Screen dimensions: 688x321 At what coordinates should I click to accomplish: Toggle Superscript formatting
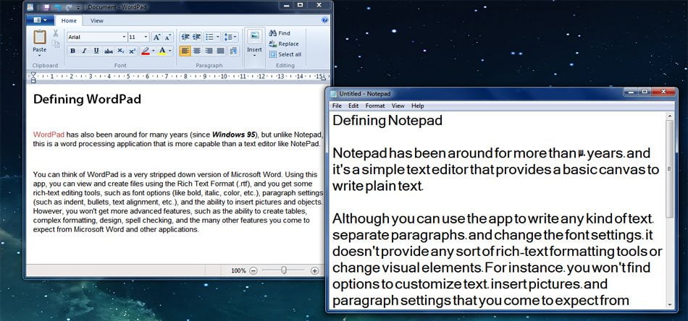click(132, 51)
